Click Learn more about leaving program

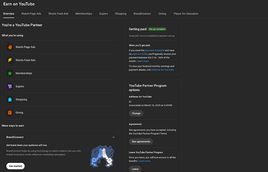coord(144,161)
